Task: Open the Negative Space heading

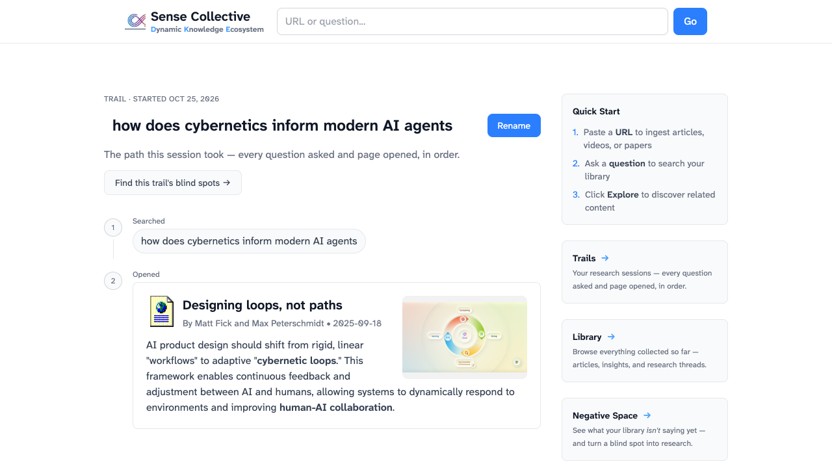Action: [x=605, y=415]
